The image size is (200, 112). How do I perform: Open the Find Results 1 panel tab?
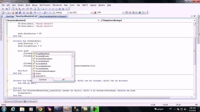[30, 101]
